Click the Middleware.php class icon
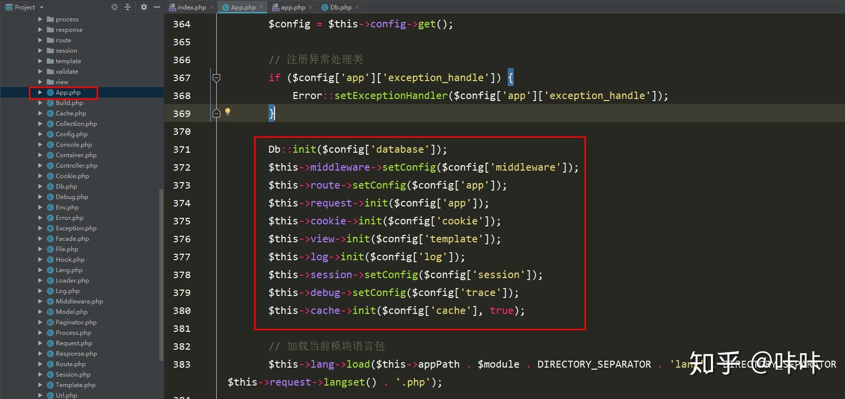Image resolution: width=845 pixels, height=399 pixels. 50,301
